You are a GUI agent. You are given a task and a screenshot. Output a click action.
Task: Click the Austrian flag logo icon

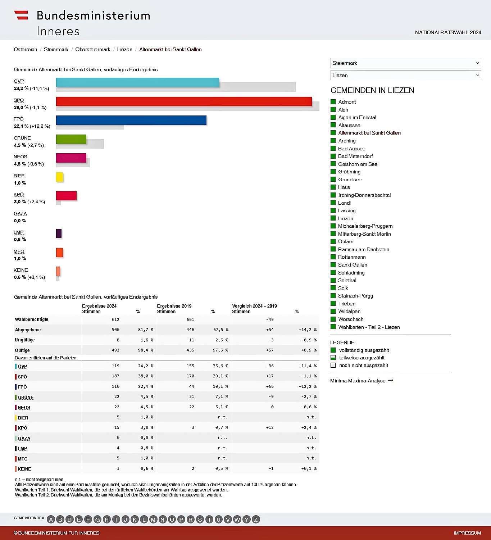pyautogui.click(x=21, y=15)
